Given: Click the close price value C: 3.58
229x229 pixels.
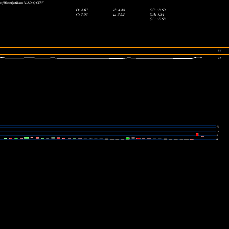Looking at the screenshot, I should click(82, 15).
